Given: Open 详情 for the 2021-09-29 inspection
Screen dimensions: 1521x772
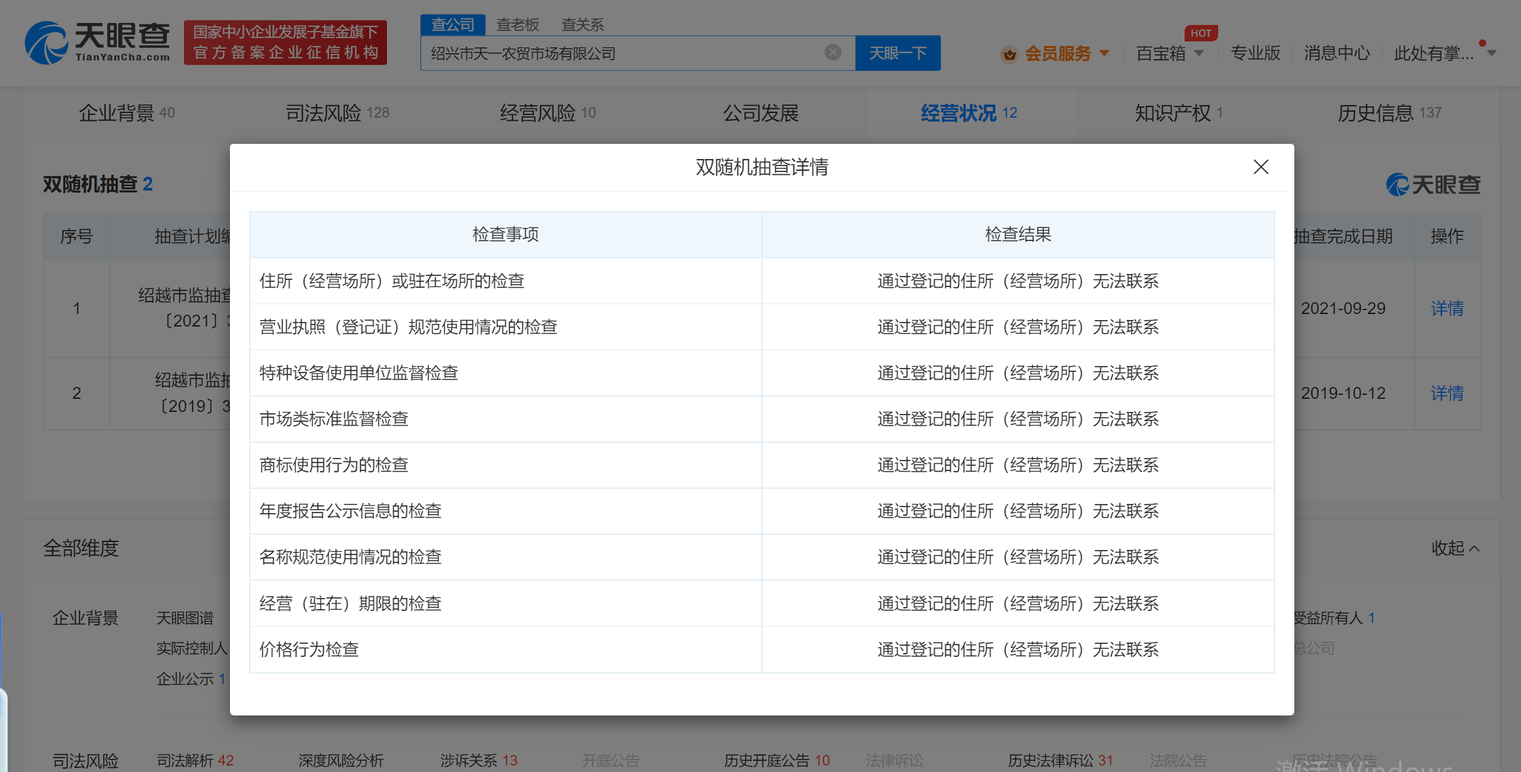Looking at the screenshot, I should (1447, 308).
